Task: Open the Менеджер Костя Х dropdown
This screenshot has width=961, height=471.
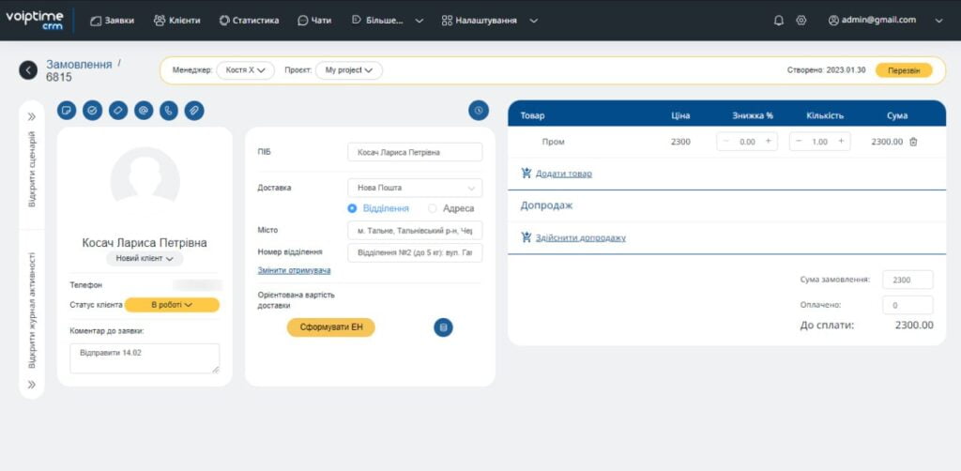Action: click(246, 70)
